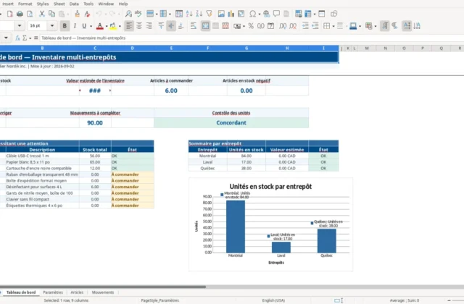This screenshot has height=304, width=464.
Task: Toggle Wrap Text
Action: (194, 26)
